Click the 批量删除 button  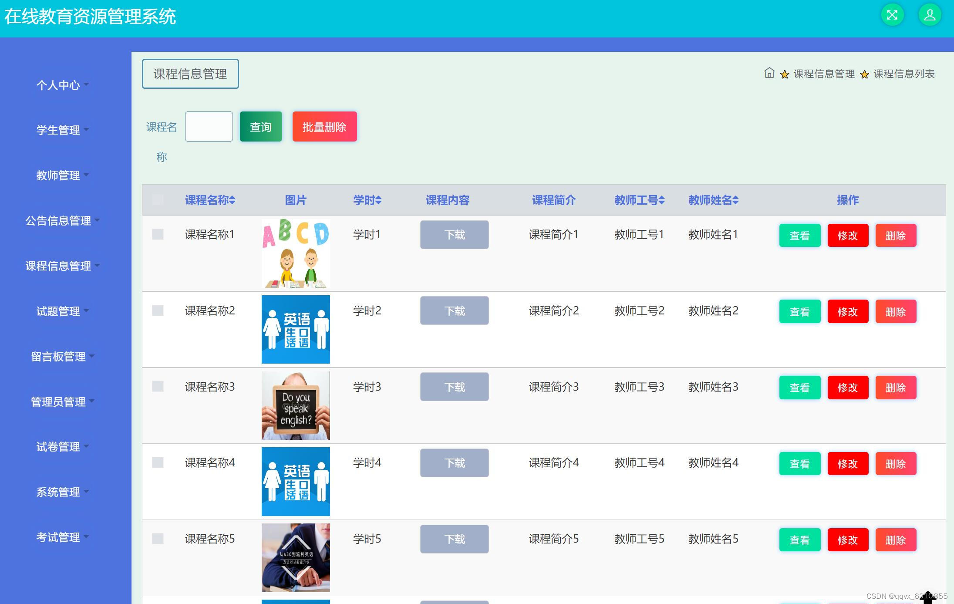324,127
